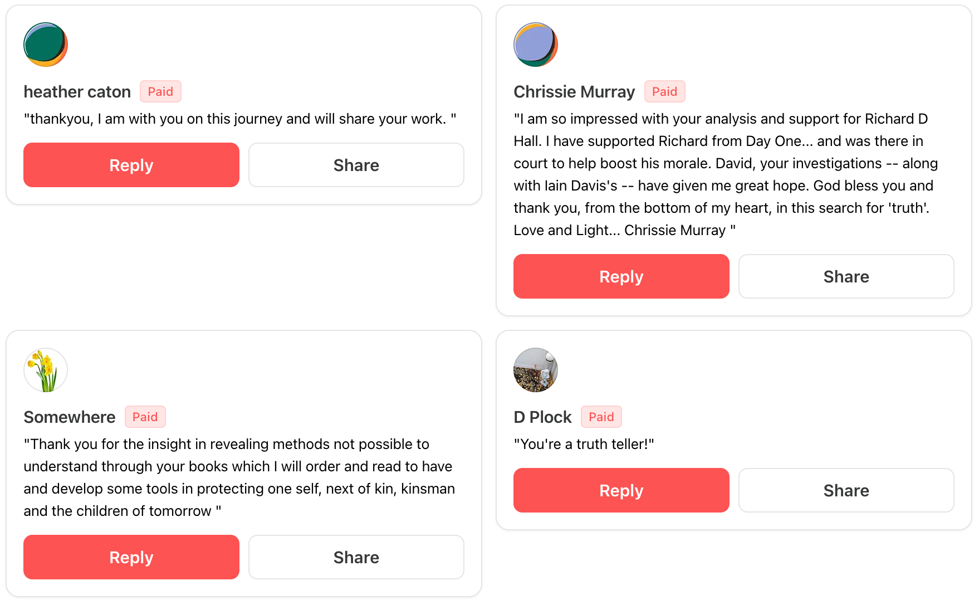Click heather caton's green avatar icon
The width and height of the screenshot is (979, 605).
pos(46,45)
